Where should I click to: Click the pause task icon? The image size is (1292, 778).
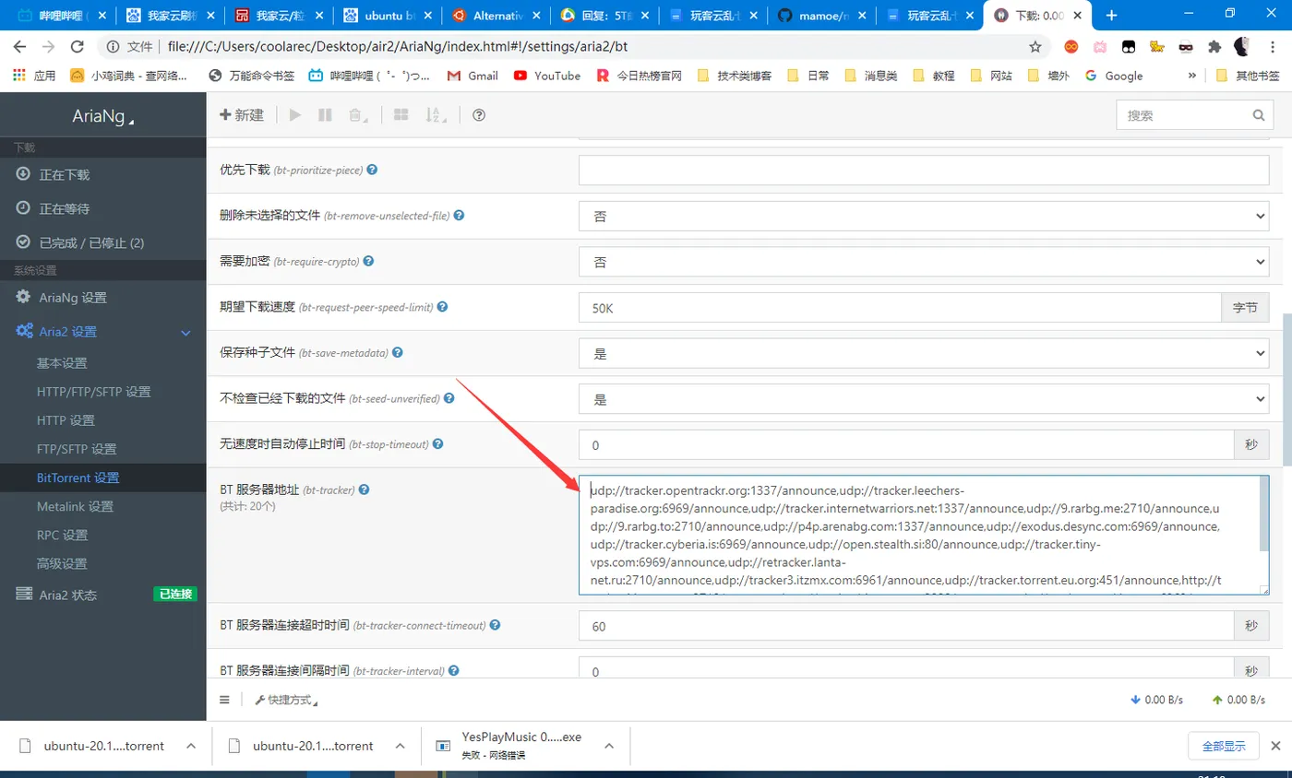(325, 115)
